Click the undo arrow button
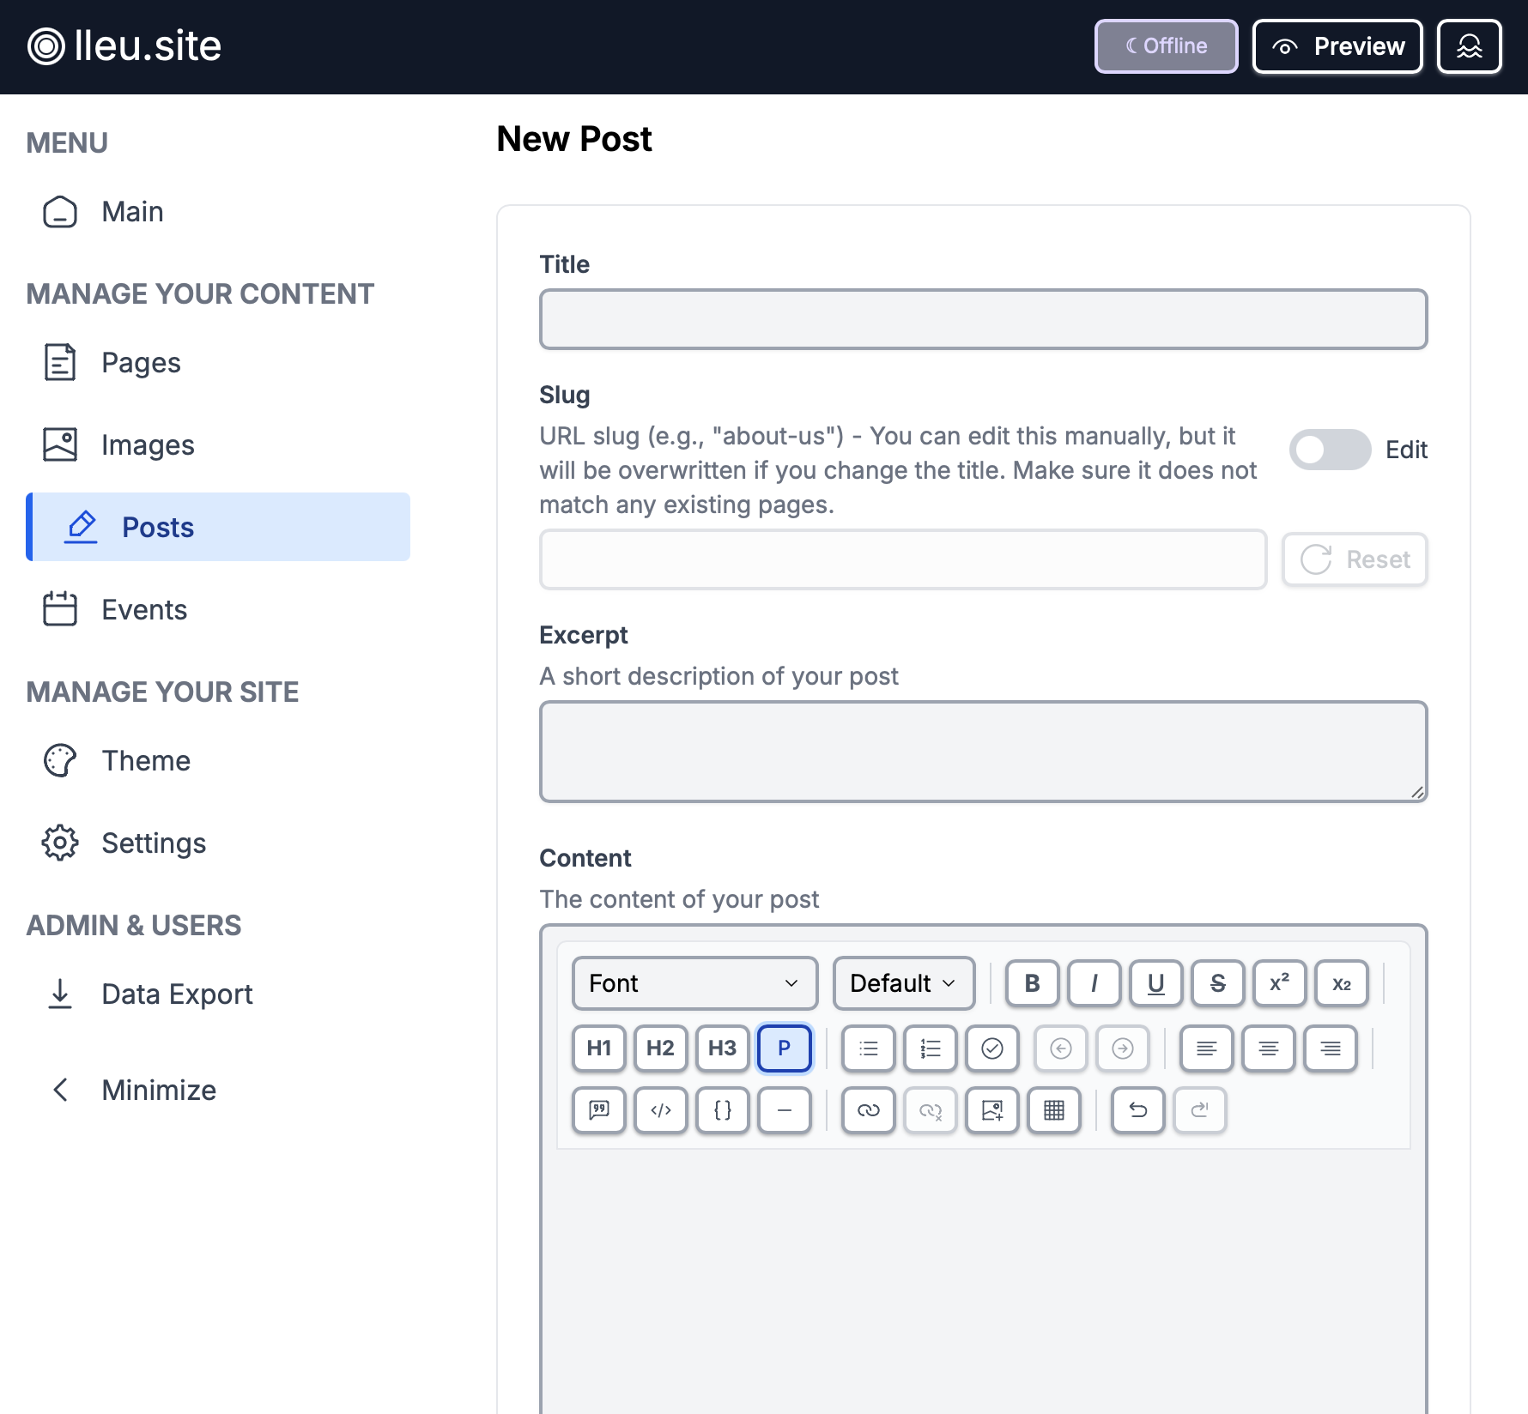Screen dimensions: 1528x1414 pyautogui.click(x=1138, y=1110)
